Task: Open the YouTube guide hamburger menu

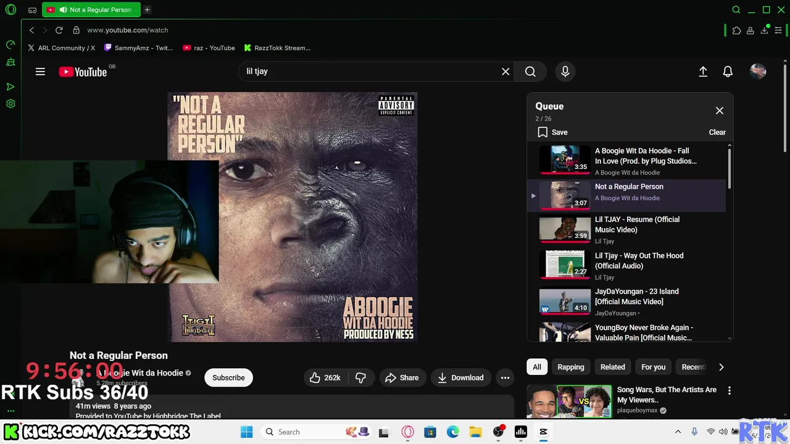Action: coord(40,72)
